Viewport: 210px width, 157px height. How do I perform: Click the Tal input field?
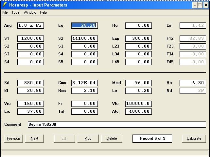tap(84, 111)
